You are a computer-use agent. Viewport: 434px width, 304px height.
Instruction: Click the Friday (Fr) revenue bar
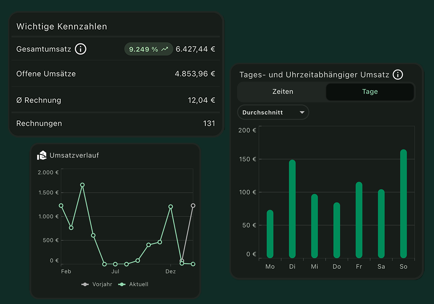pyautogui.click(x=359, y=220)
